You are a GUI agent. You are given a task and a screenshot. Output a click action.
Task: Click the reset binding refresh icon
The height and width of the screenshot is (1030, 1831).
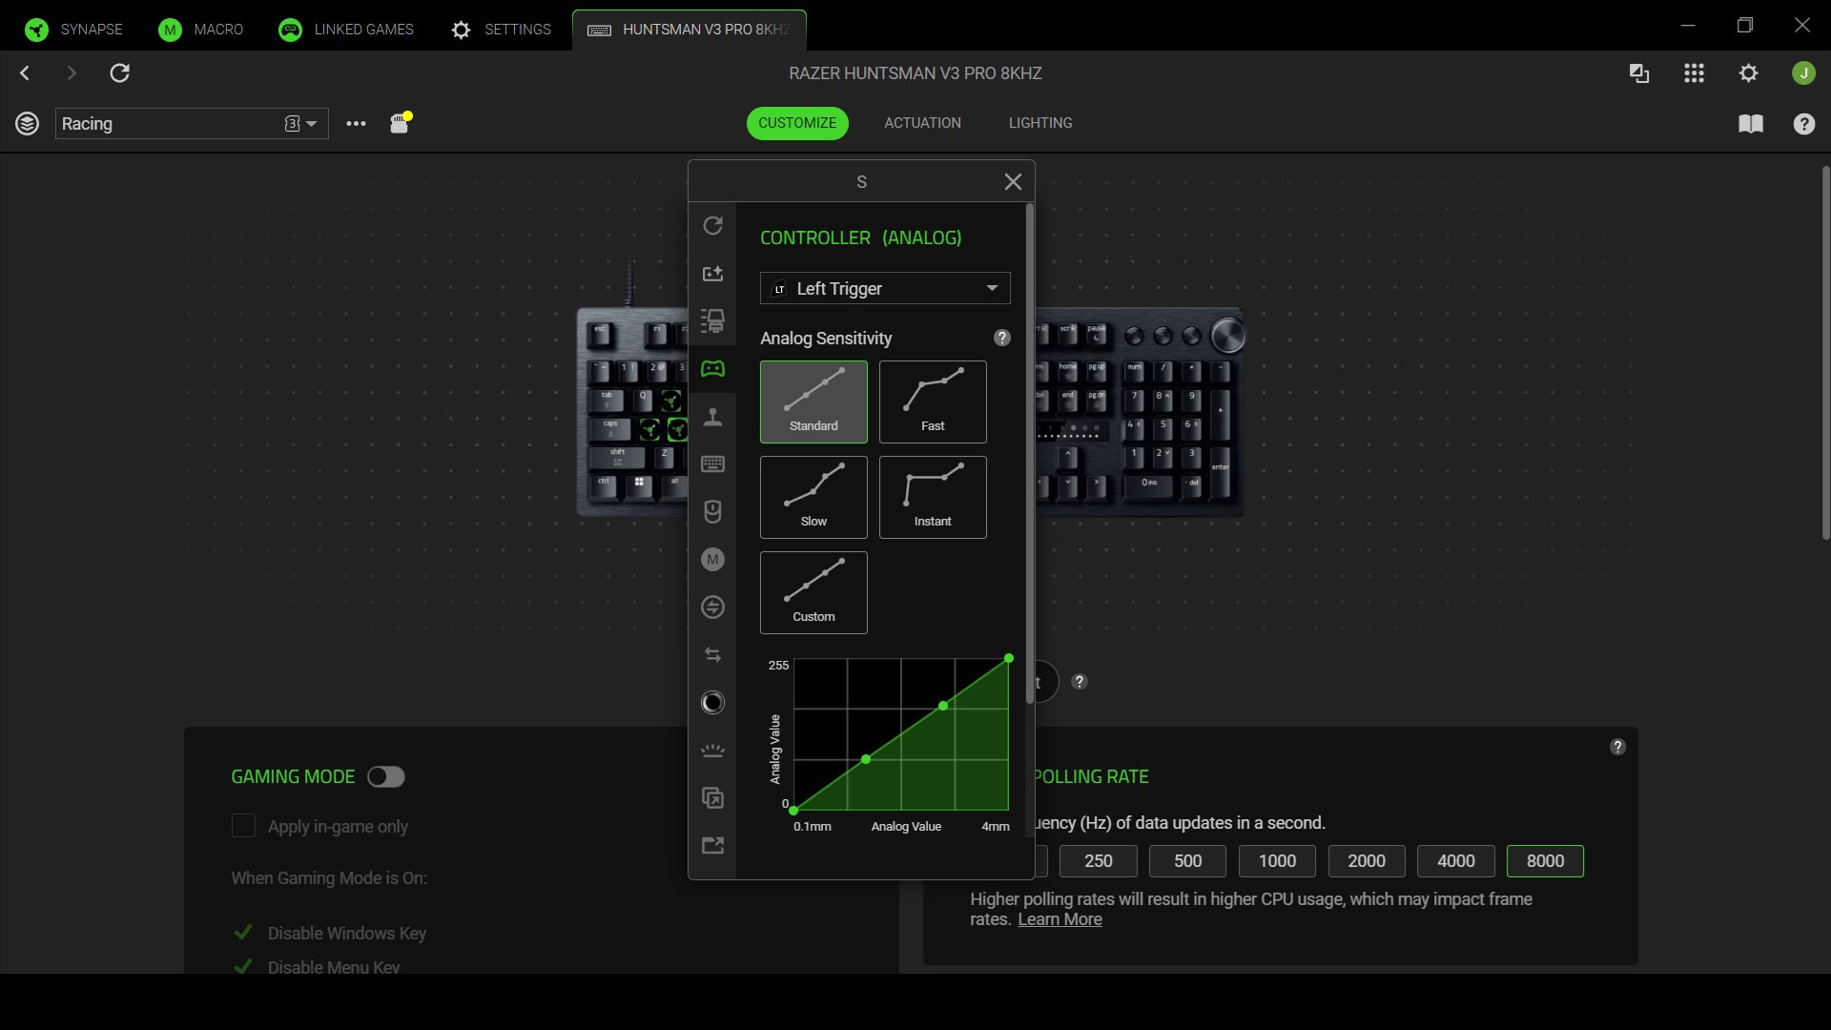tap(713, 226)
